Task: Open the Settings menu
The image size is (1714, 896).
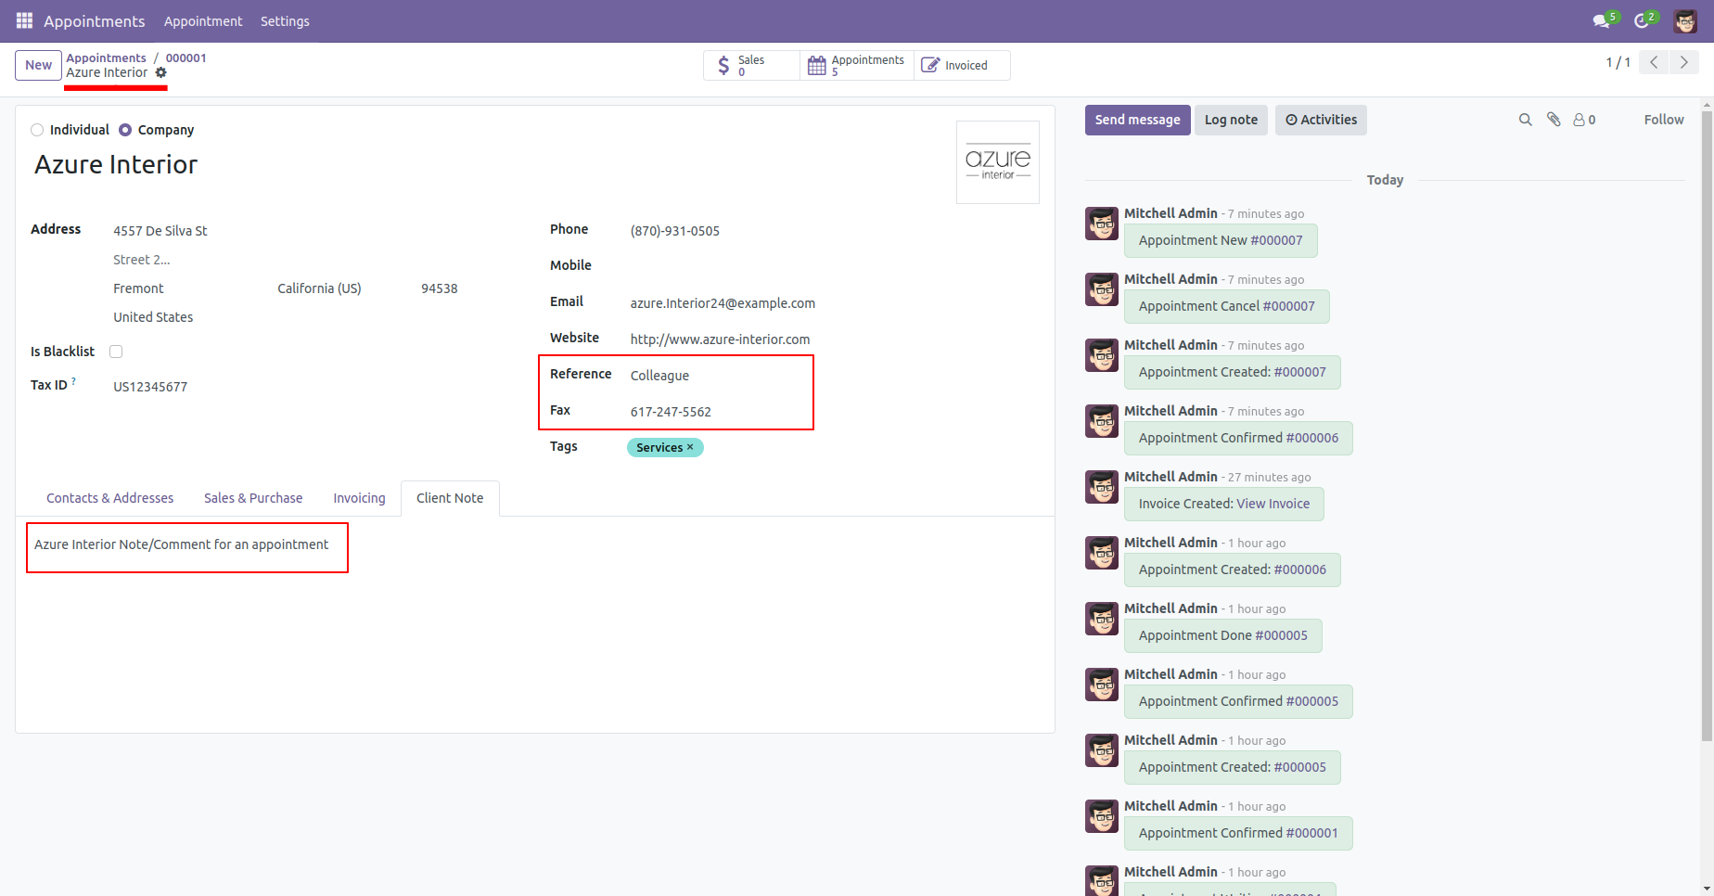Action: pos(285,20)
